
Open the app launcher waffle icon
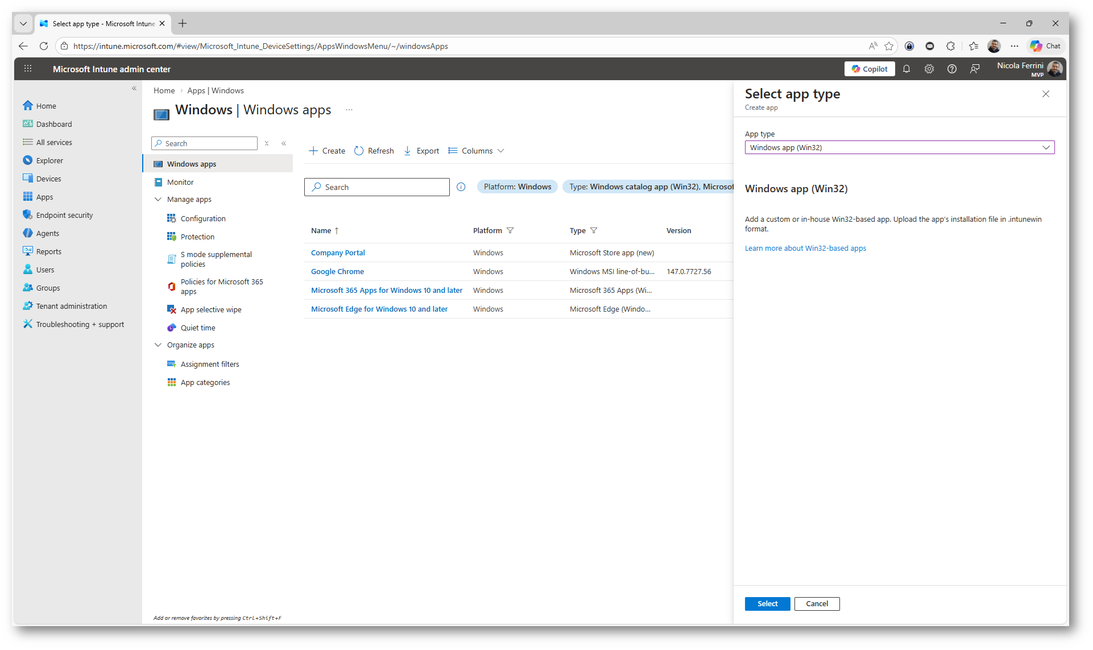point(28,69)
